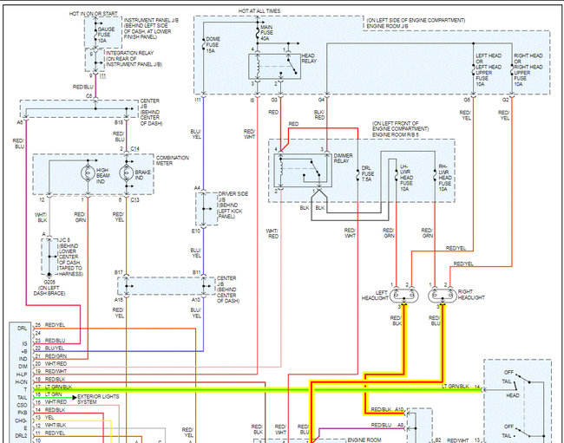Click the High Beam indicator lamp symbol
564x443 pixels.
(x=89, y=173)
